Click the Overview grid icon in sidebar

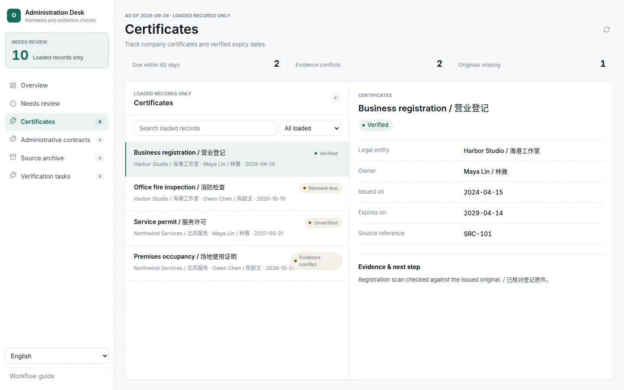point(13,85)
